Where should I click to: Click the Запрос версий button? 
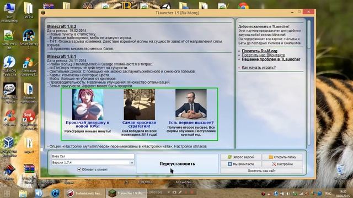pyautogui.click(x=240, y=157)
